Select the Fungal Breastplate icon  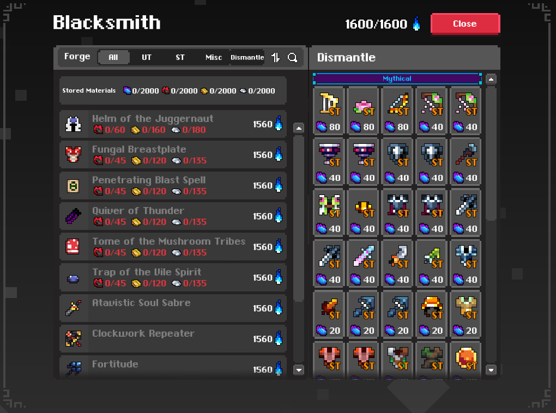[x=74, y=155]
